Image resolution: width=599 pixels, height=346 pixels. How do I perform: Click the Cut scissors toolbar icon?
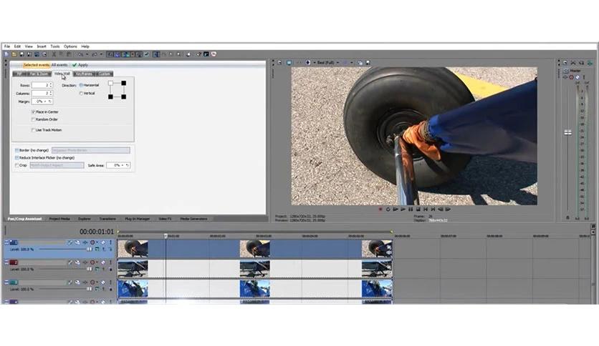pos(54,54)
